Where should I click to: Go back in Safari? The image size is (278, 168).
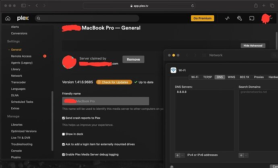click(37, 6)
